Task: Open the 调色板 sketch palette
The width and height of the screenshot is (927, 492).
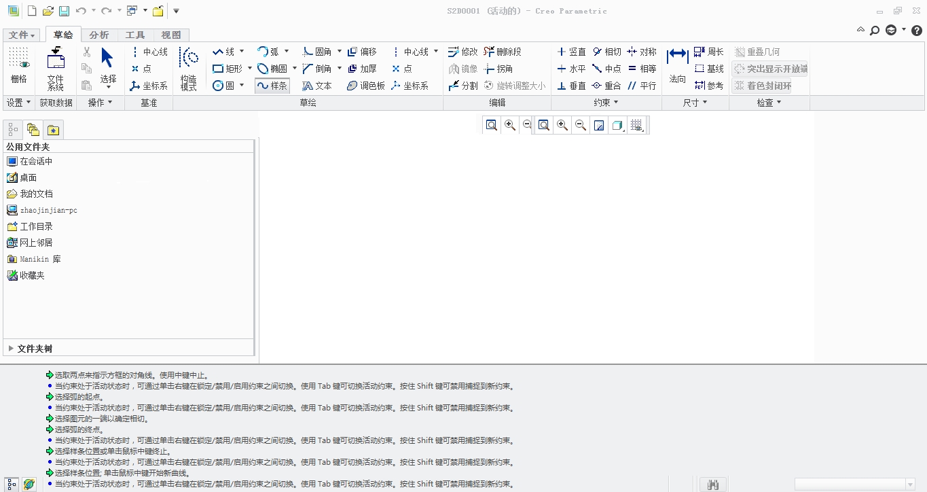Action: [366, 86]
